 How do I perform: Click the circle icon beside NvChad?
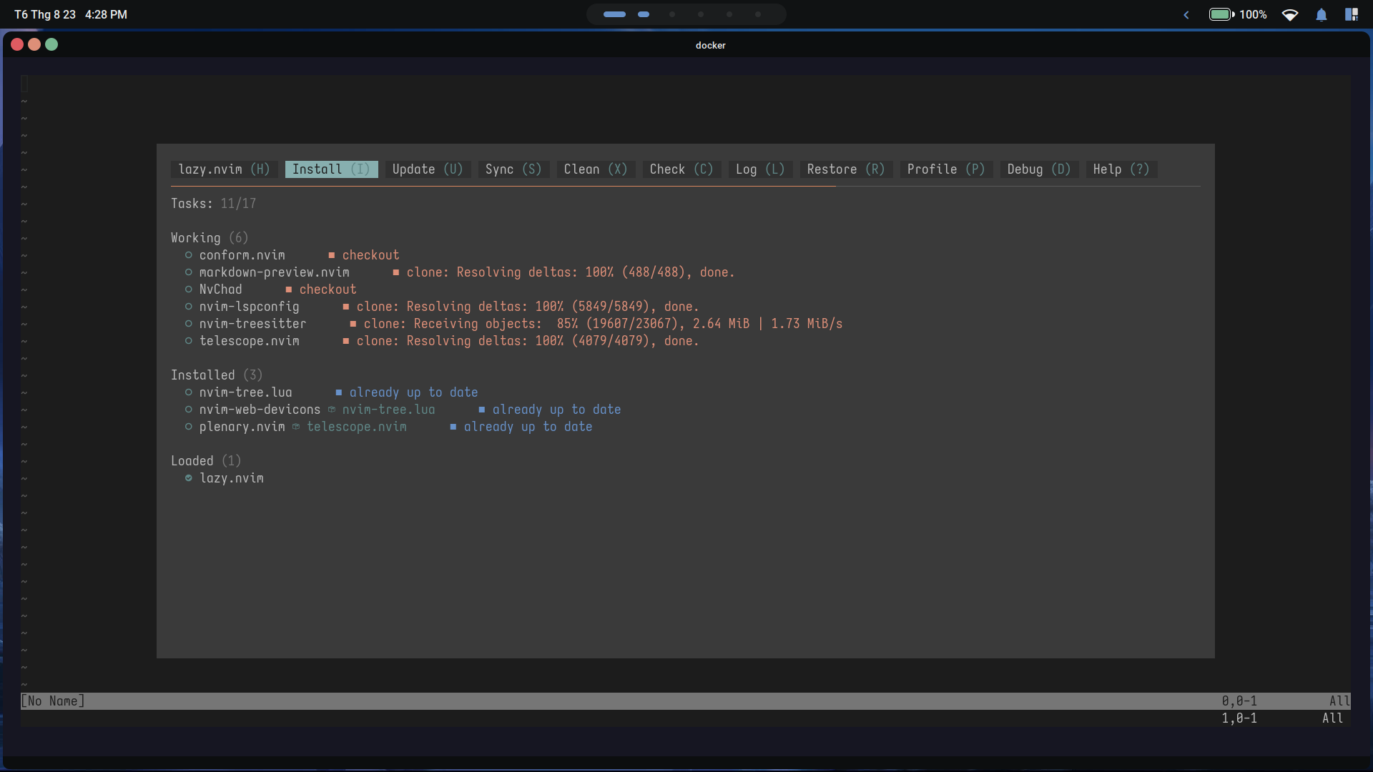click(189, 289)
